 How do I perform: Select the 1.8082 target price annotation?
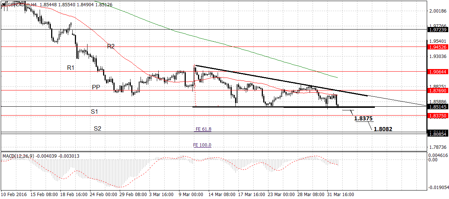coord(383,129)
